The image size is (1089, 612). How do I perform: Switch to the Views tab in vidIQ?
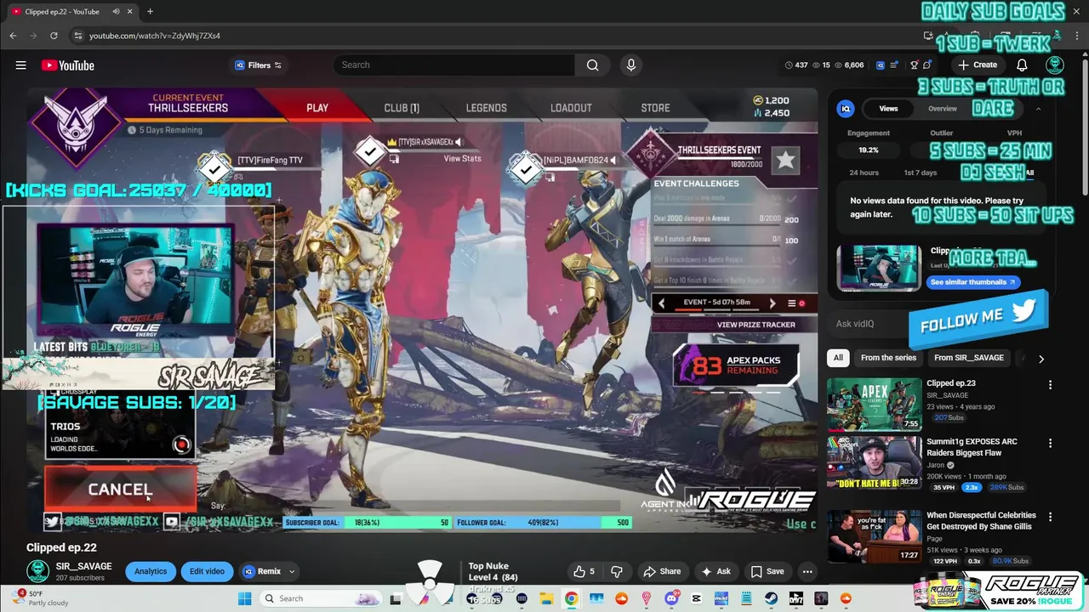click(888, 109)
